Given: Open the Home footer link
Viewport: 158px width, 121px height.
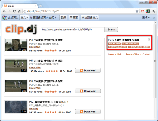Looking at the screenshot, I should pos(111,54).
